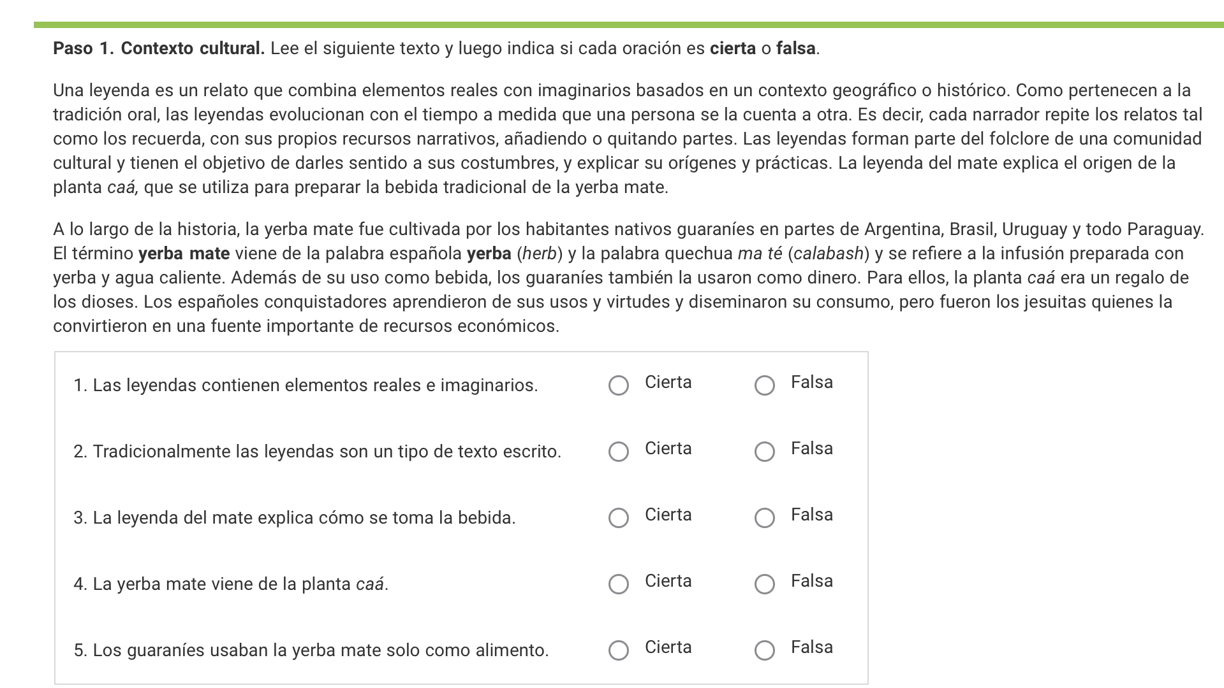
Task: Mark statement 2 texto escrito as Falsa
Action: [764, 452]
